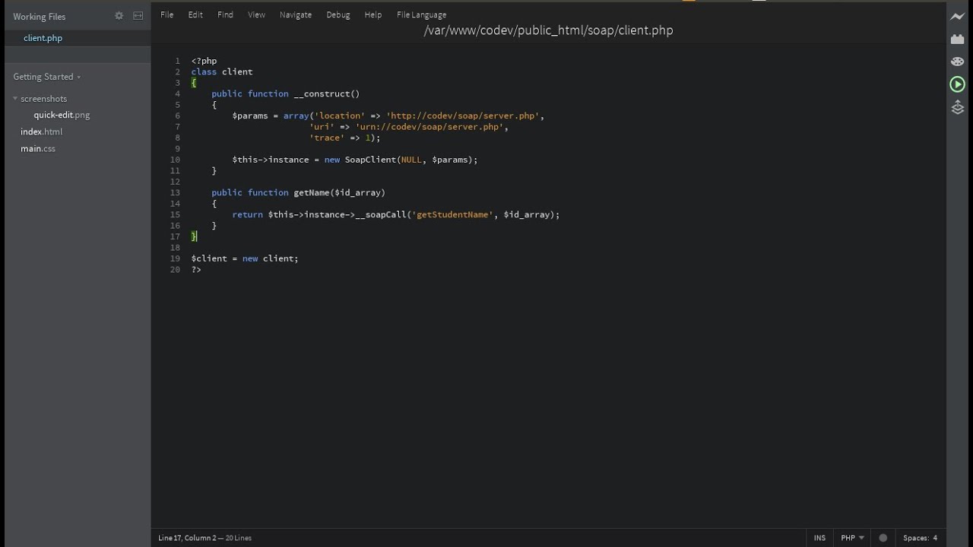Viewport: 973px width, 547px height.
Task: Open the Debug menu
Action: (338, 14)
